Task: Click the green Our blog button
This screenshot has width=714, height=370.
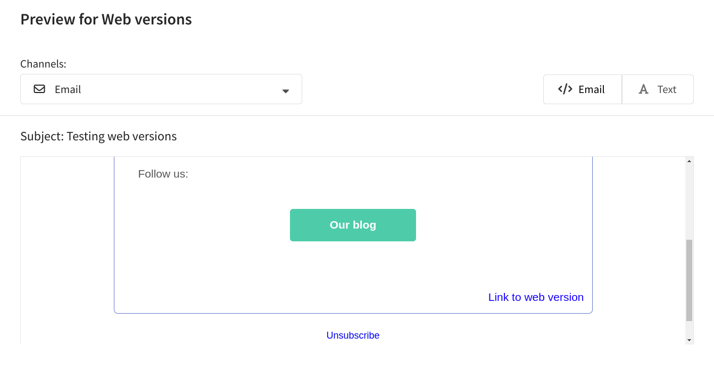Action: pyautogui.click(x=353, y=225)
